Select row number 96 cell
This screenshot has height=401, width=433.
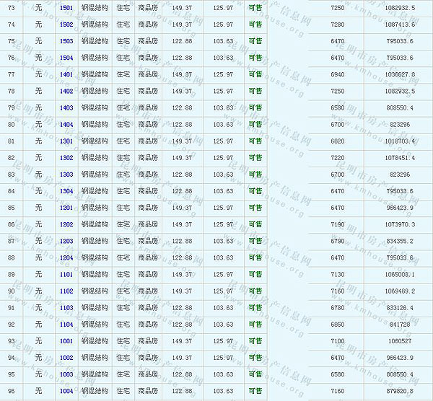11,391
